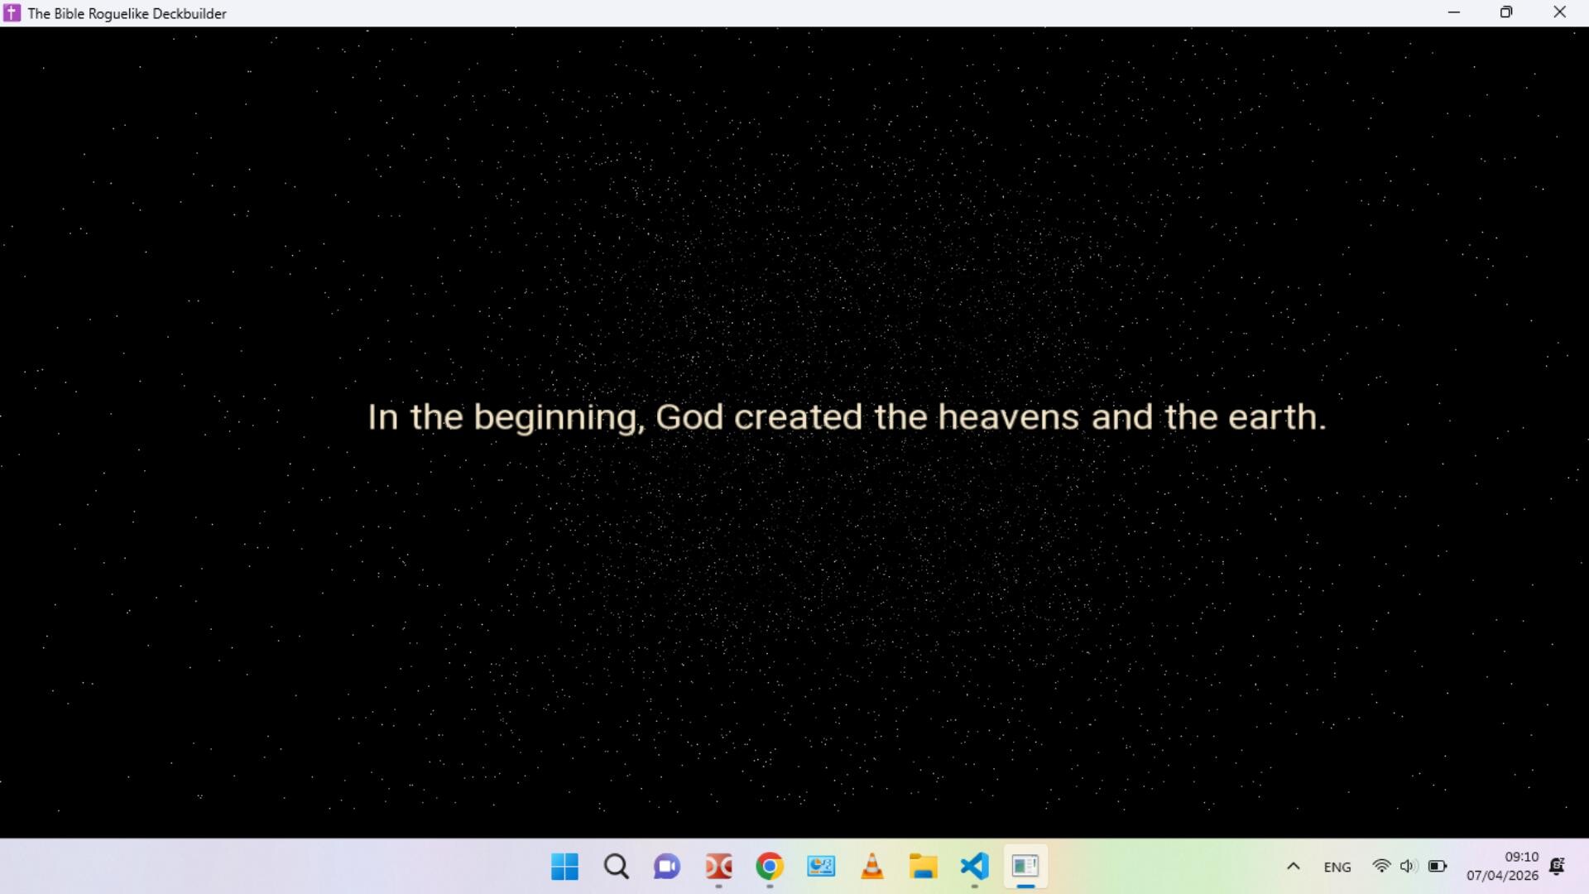Viewport: 1589px width, 894px height.
Task: Open the Start menu
Action: pyautogui.click(x=564, y=867)
